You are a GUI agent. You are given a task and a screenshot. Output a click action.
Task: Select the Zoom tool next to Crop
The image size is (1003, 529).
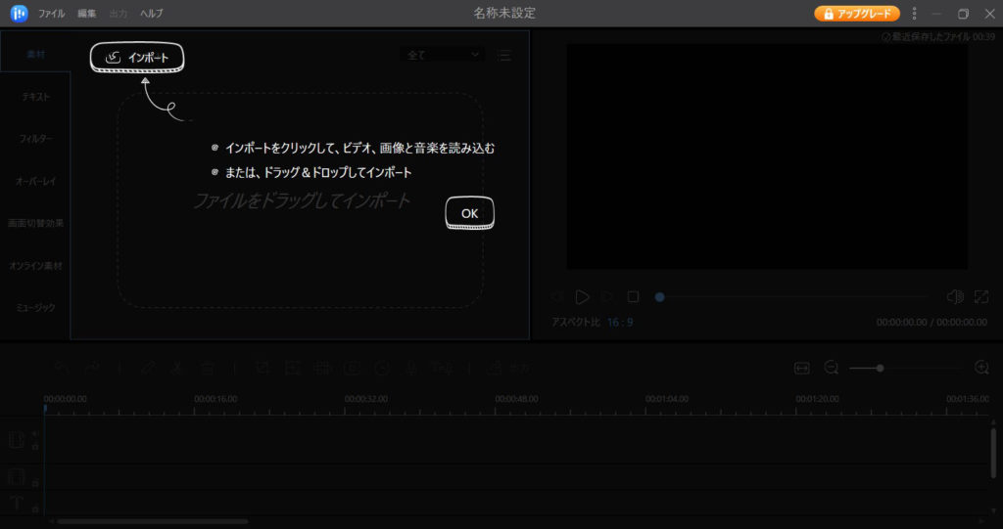tap(291, 368)
